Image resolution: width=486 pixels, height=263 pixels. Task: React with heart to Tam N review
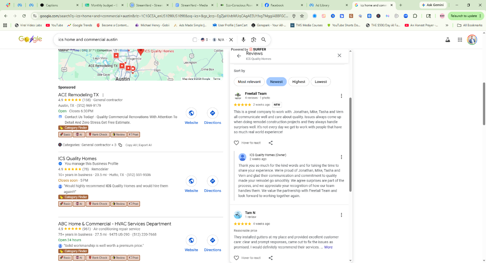pos(237,258)
